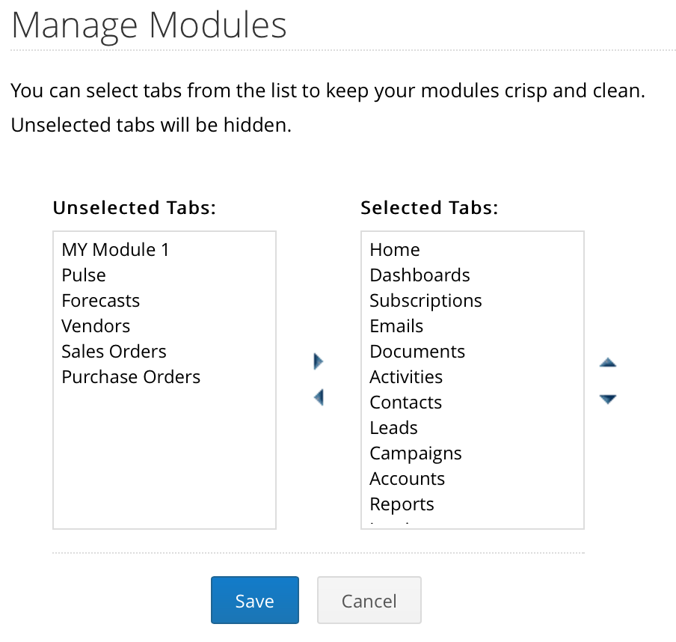
Task: Select Subscriptions in selected tabs
Action: click(x=425, y=301)
